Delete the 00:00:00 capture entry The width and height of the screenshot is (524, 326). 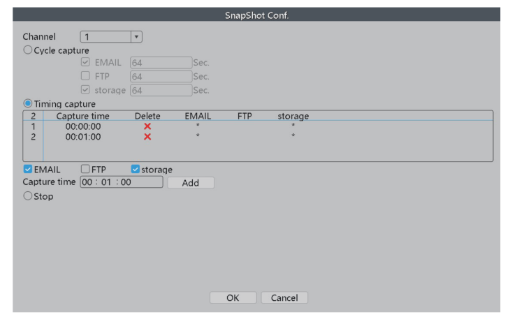(147, 126)
